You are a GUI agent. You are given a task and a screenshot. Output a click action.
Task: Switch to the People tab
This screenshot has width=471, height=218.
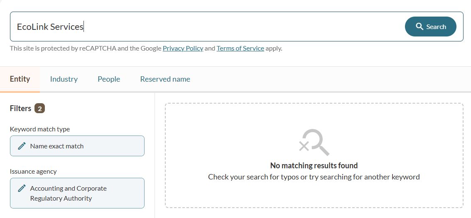(109, 79)
